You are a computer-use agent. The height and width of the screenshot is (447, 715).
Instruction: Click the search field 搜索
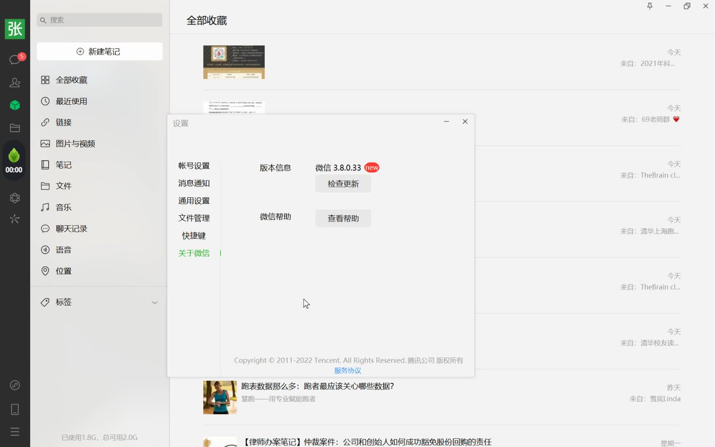pyautogui.click(x=99, y=20)
